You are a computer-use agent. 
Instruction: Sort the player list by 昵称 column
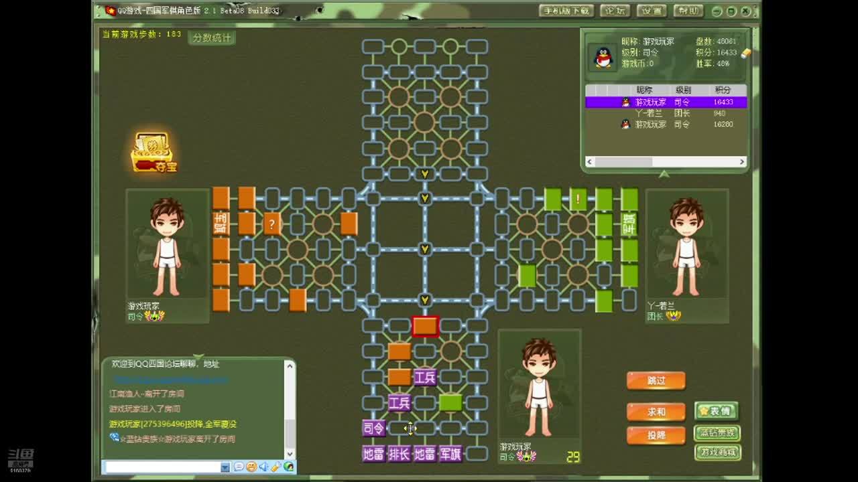point(644,90)
